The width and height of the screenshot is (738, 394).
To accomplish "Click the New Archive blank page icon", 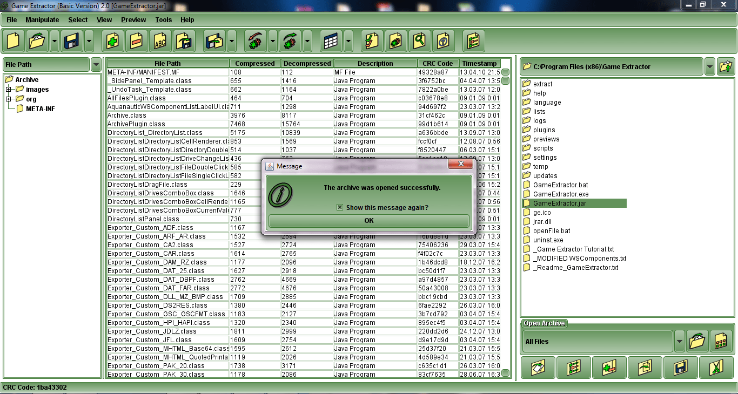I will [14, 40].
